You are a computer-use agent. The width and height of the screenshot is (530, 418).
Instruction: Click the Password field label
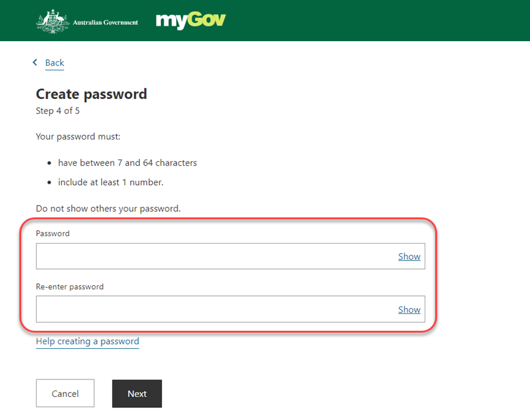tap(53, 234)
